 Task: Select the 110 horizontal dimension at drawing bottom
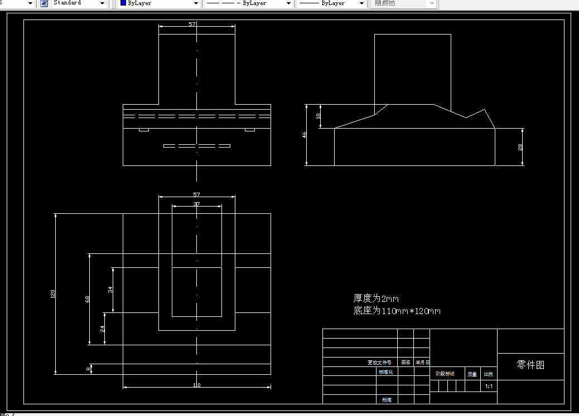tap(196, 385)
